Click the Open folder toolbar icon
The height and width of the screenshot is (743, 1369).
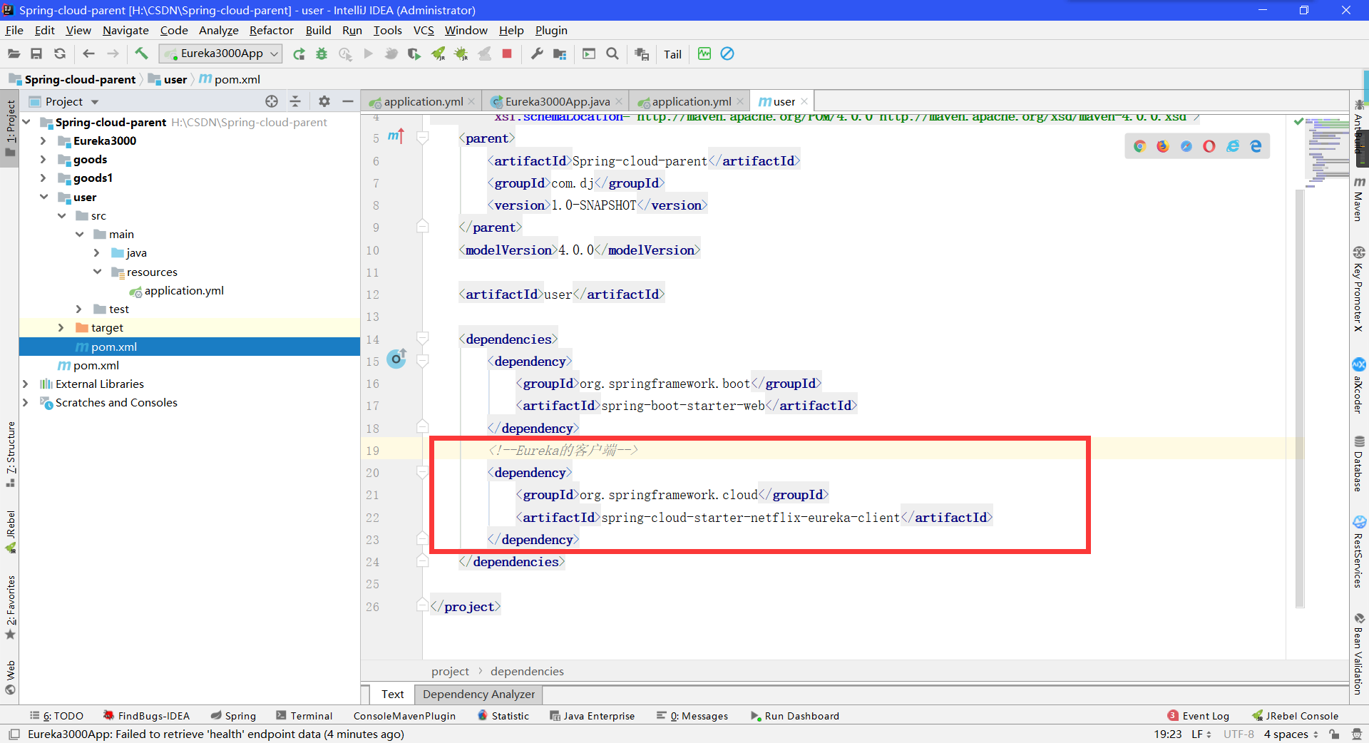tap(14, 53)
